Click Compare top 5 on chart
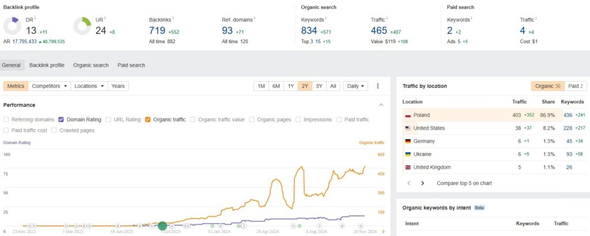Viewport: 590px width, 236px height. click(464, 184)
